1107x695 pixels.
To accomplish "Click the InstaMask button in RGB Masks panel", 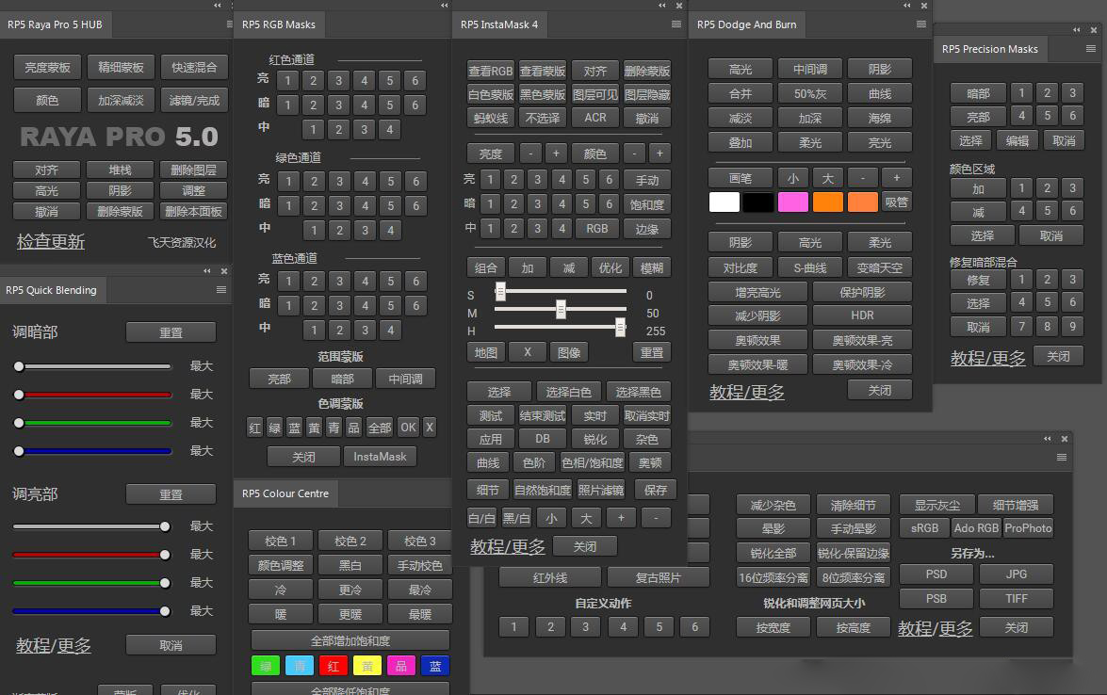I will 380,458.
